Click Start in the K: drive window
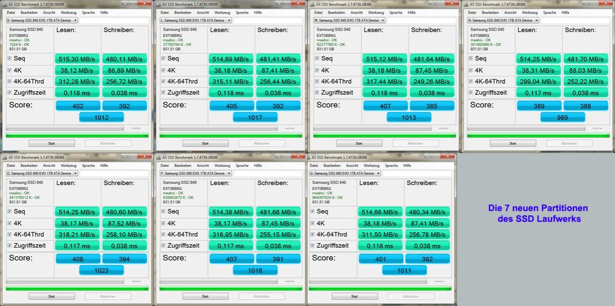 point(51,143)
